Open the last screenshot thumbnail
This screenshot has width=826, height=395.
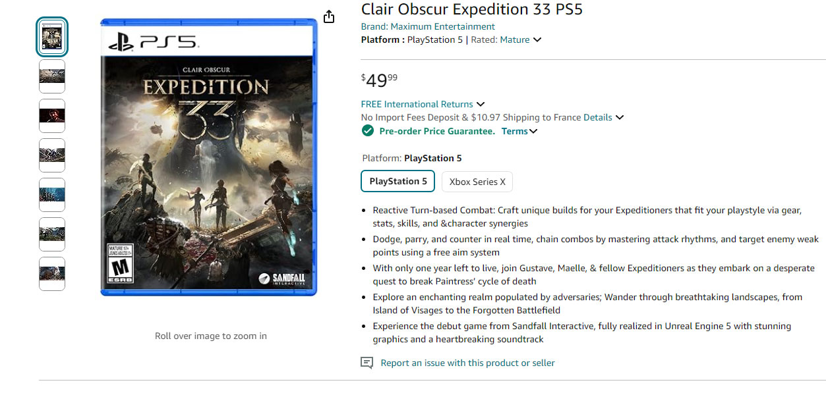pyautogui.click(x=52, y=274)
